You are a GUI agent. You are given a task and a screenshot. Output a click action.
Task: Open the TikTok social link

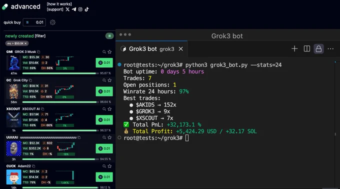(86, 9)
